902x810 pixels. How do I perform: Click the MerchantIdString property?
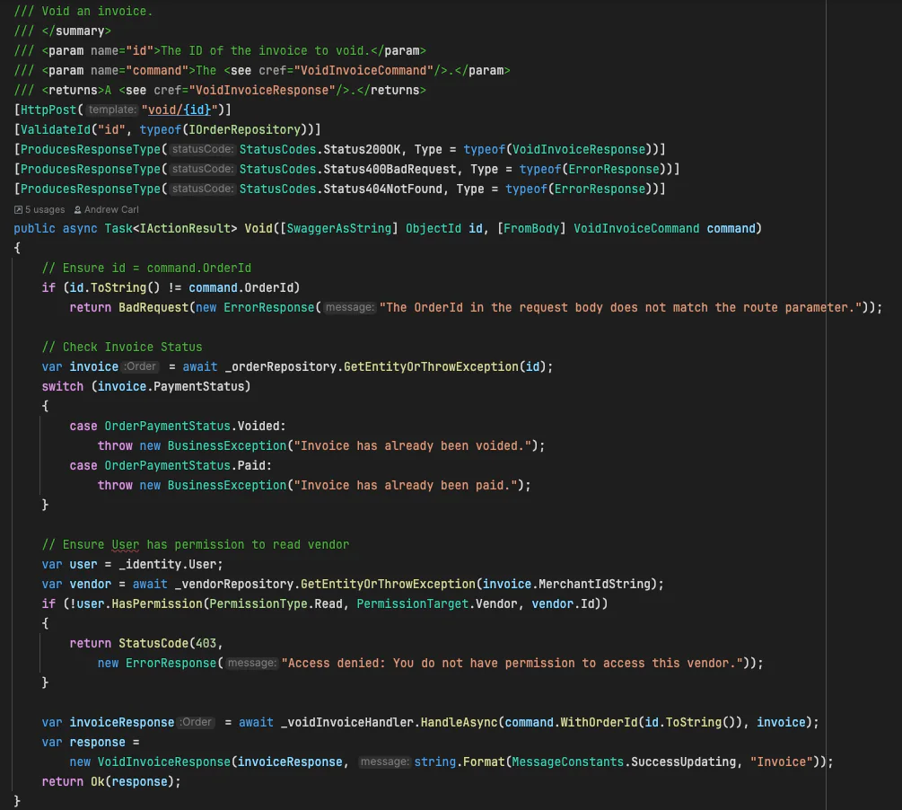pyautogui.click(x=594, y=584)
